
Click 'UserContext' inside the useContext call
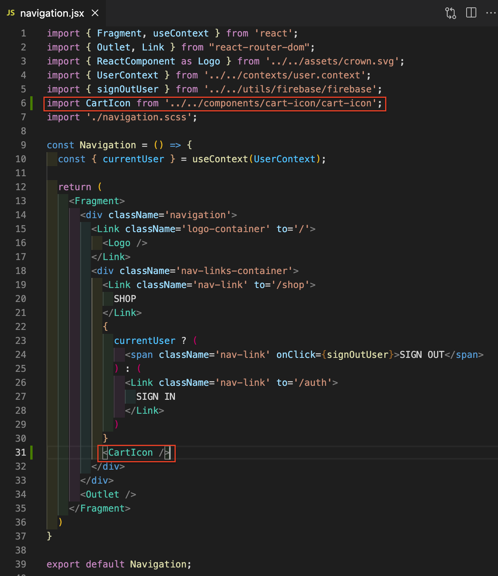(x=285, y=159)
